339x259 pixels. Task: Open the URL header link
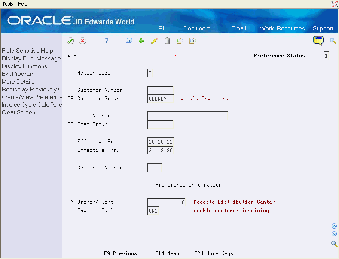(x=160, y=28)
